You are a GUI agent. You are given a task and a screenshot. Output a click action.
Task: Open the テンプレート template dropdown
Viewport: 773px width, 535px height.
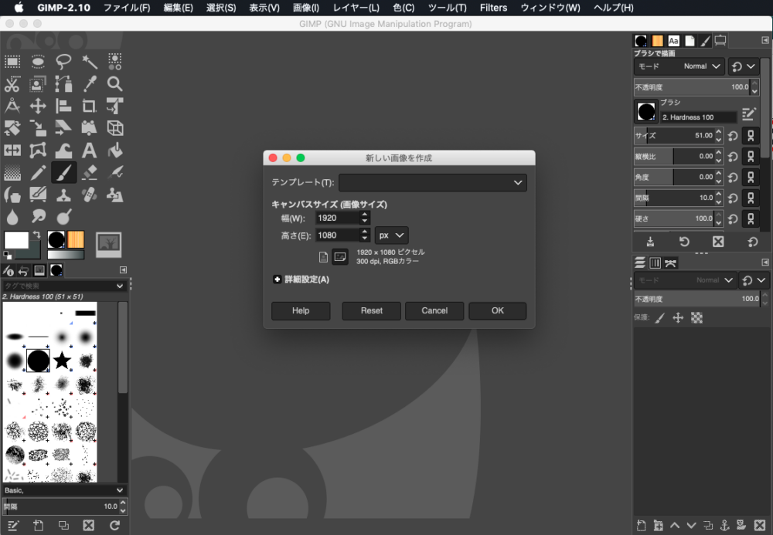[432, 182]
